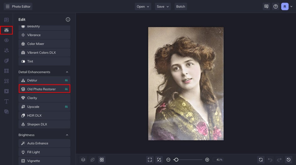Open the feedback comment icon
The height and width of the screenshot is (165, 296).
pos(266,6)
